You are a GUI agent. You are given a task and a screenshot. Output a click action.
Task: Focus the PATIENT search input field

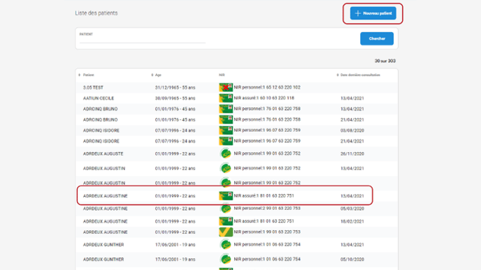[x=143, y=39]
